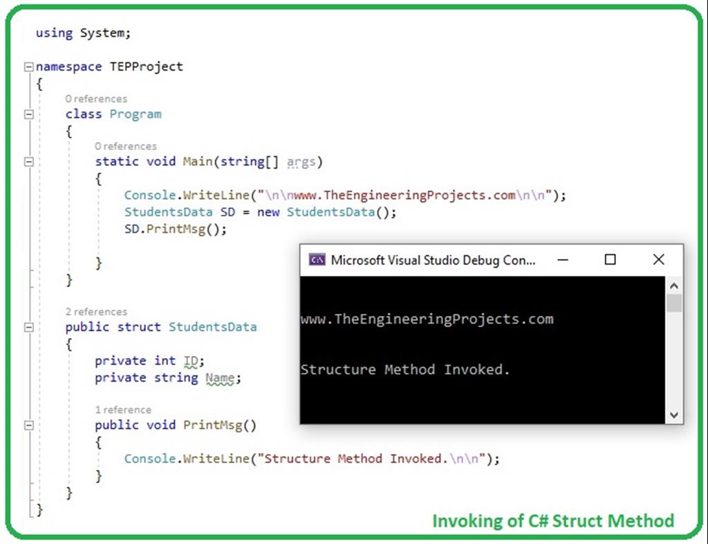708x544 pixels.
Task: Maximize the Visual Studio Debug Console
Action: [610, 260]
